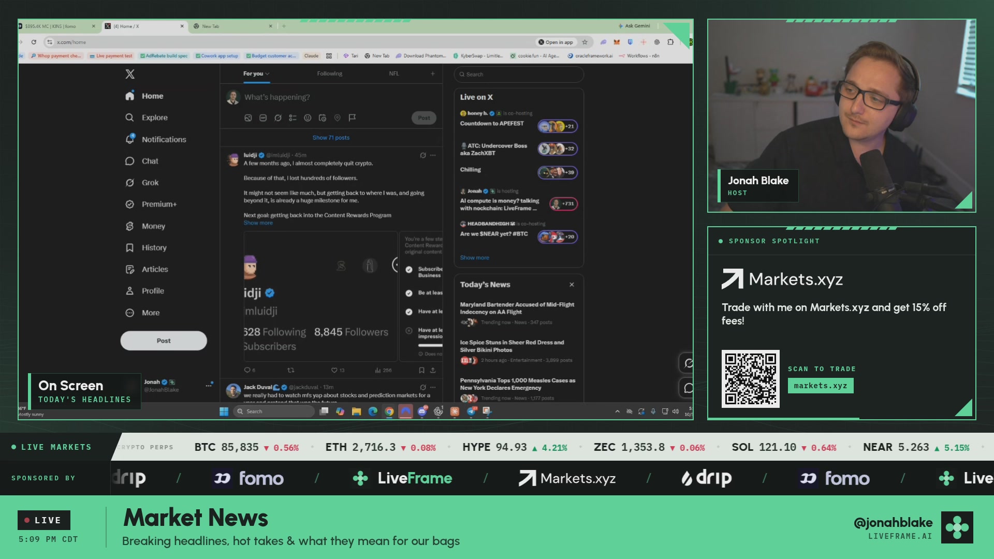Open Money in the X sidebar
This screenshot has height=559, width=994.
click(x=145, y=226)
